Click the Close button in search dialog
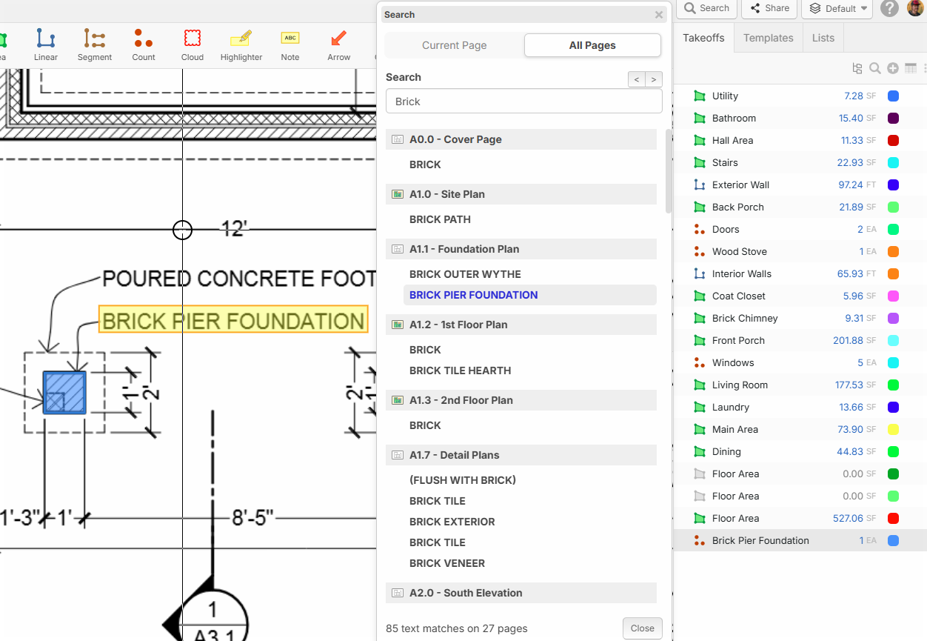Viewport: 927px width, 641px height. click(642, 628)
